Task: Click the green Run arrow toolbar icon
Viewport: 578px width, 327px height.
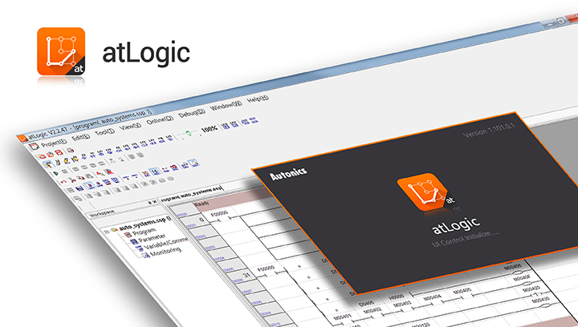Action: (x=55, y=173)
